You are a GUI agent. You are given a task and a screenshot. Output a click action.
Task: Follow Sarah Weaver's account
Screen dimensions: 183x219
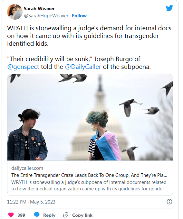point(79,16)
